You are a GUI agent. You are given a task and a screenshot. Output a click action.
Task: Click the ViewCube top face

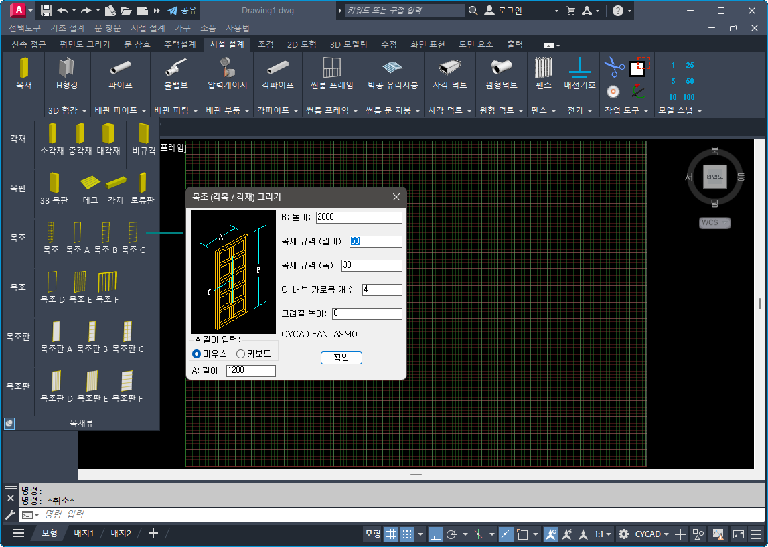[714, 176]
